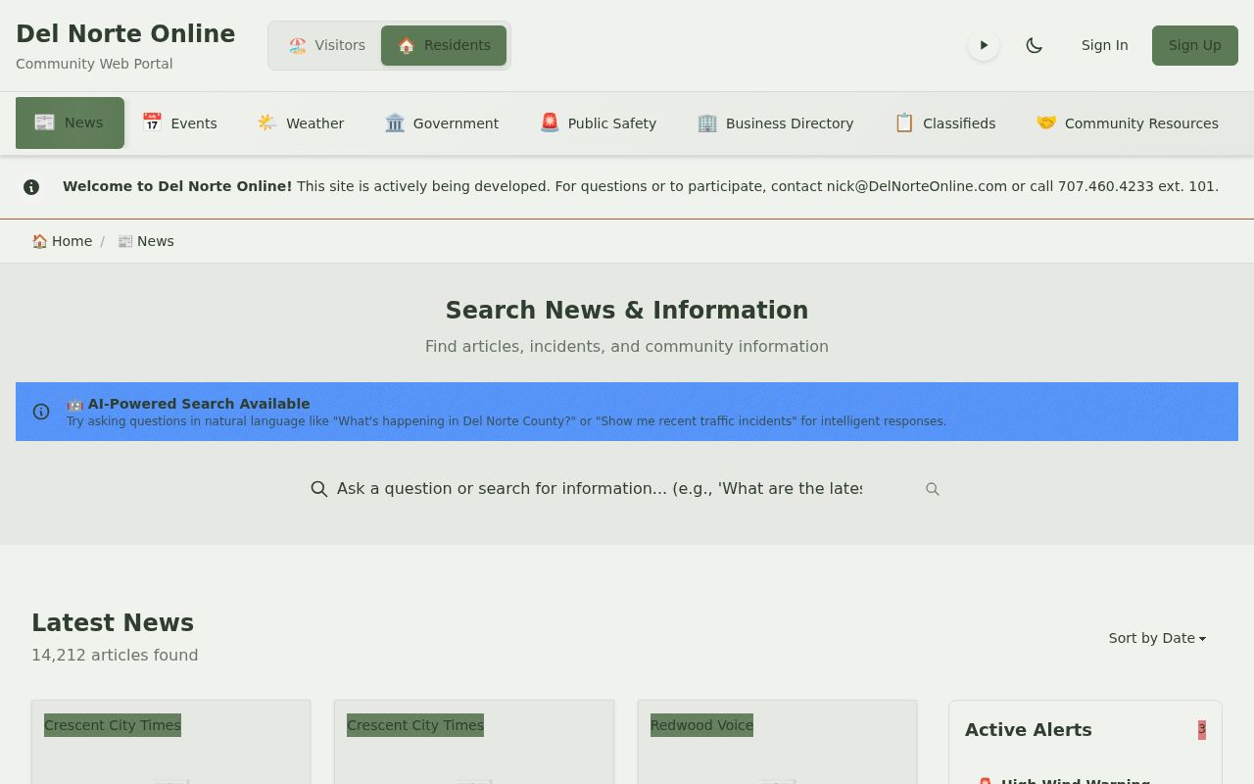Viewport: 1254px width, 784px height.
Task: Go to the Events tab
Action: point(179,122)
